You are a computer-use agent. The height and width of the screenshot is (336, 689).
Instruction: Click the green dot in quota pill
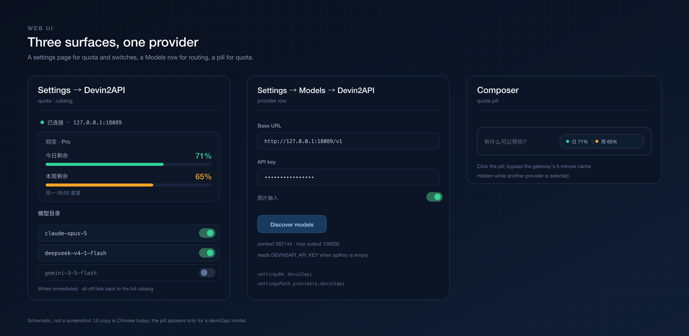click(x=568, y=141)
